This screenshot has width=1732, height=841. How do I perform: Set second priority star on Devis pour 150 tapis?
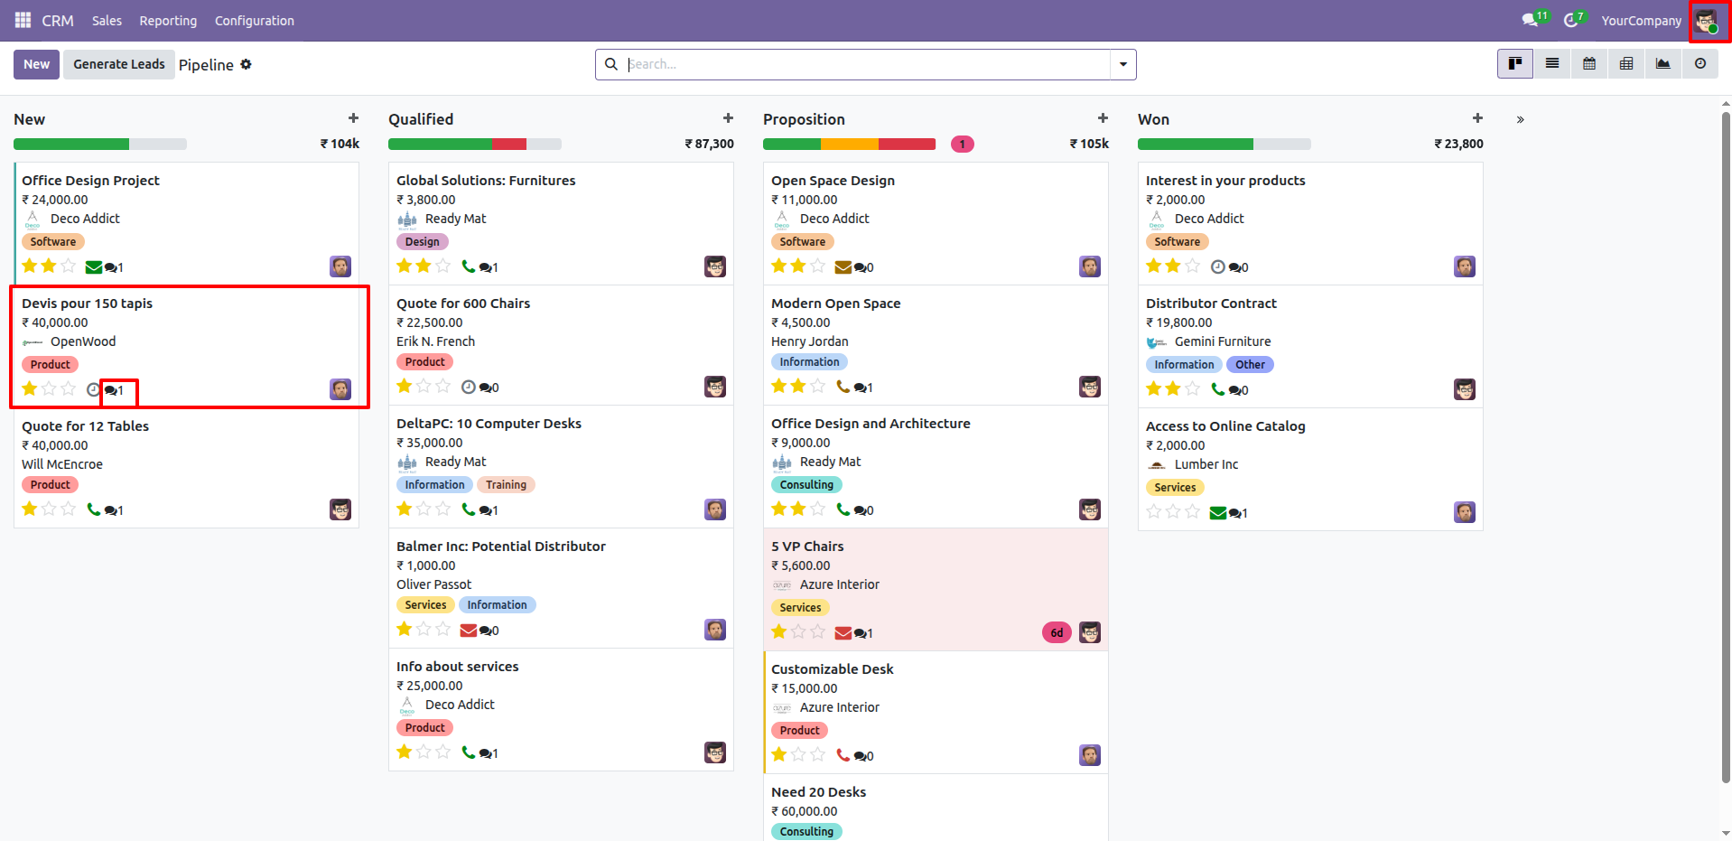49,388
